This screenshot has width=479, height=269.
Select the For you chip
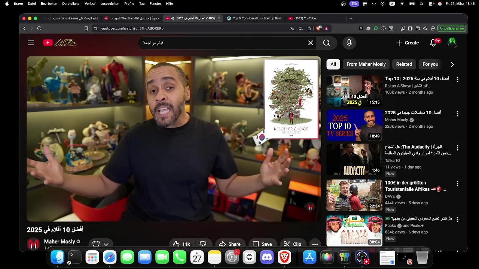click(430, 64)
